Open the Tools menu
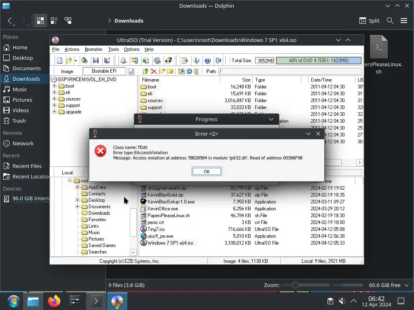The width and height of the screenshot is (414, 310). coord(114,49)
